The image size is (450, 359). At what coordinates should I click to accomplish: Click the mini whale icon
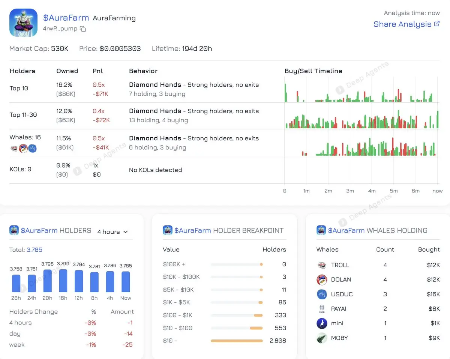322,323
